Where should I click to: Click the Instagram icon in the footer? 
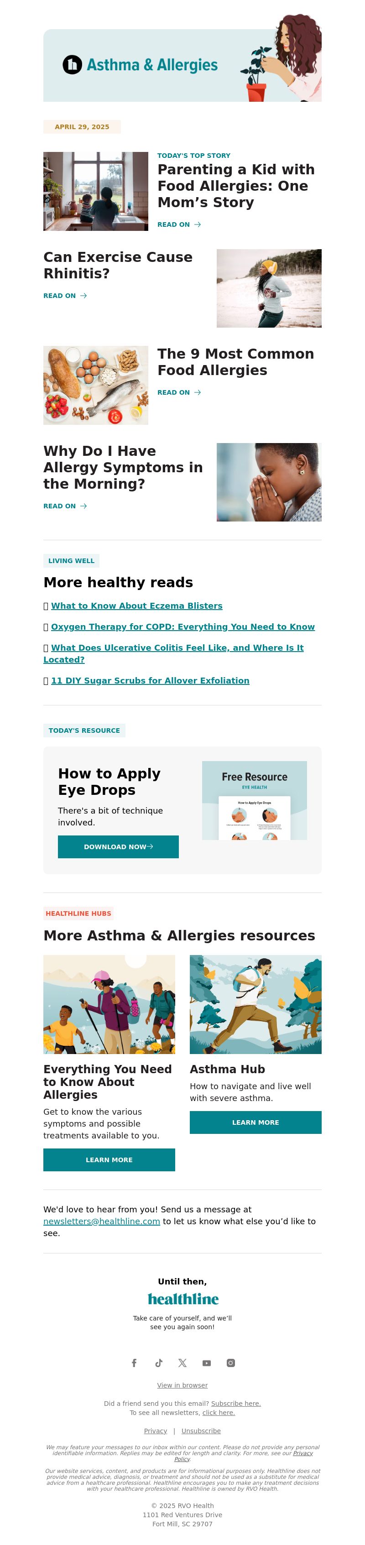point(231,1362)
